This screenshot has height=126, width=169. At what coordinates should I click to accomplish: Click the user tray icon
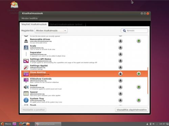[147, 124]
